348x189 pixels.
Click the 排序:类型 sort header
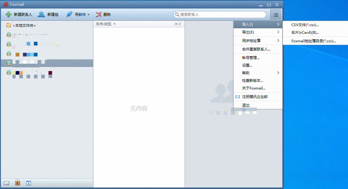(x=106, y=24)
